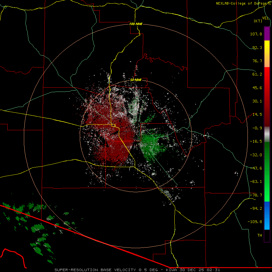
Task: Click the "SUPER-RESOLUTION BASE VELOCITY 0.5 DEG" caption
Action: 106,270
